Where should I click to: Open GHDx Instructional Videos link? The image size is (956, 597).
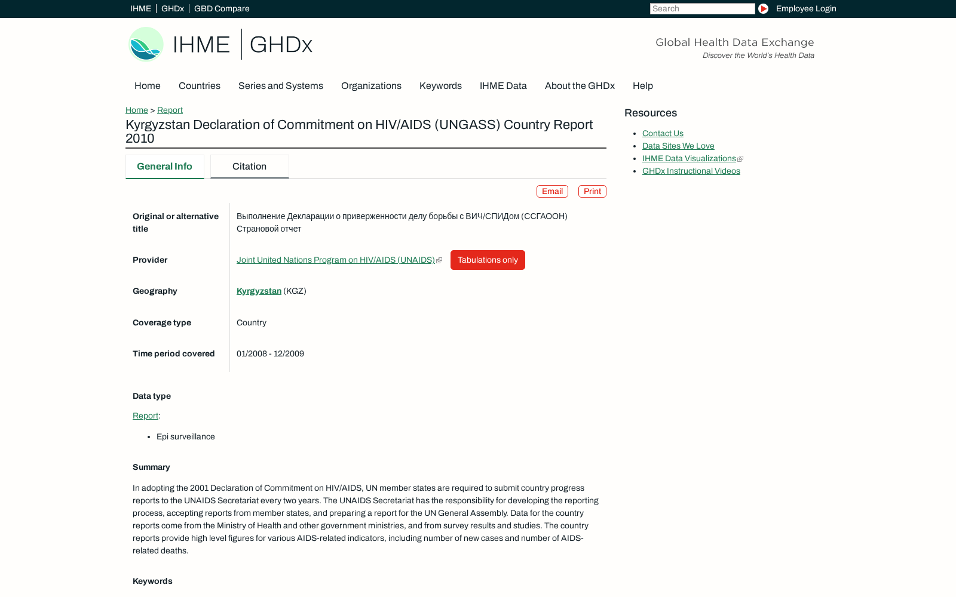[x=691, y=171]
